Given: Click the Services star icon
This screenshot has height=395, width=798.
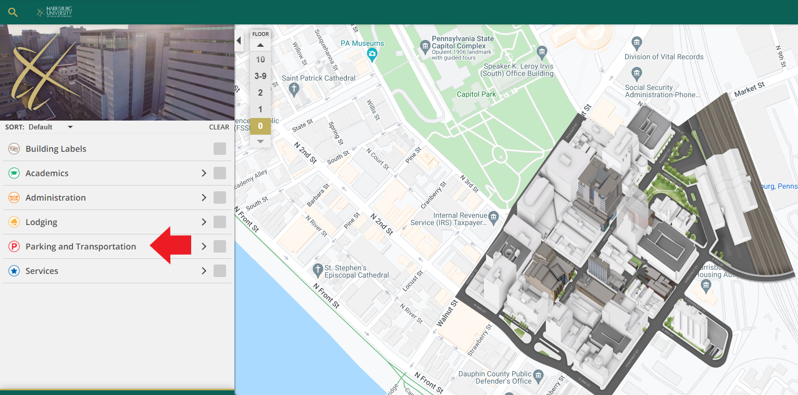Looking at the screenshot, I should [x=14, y=271].
